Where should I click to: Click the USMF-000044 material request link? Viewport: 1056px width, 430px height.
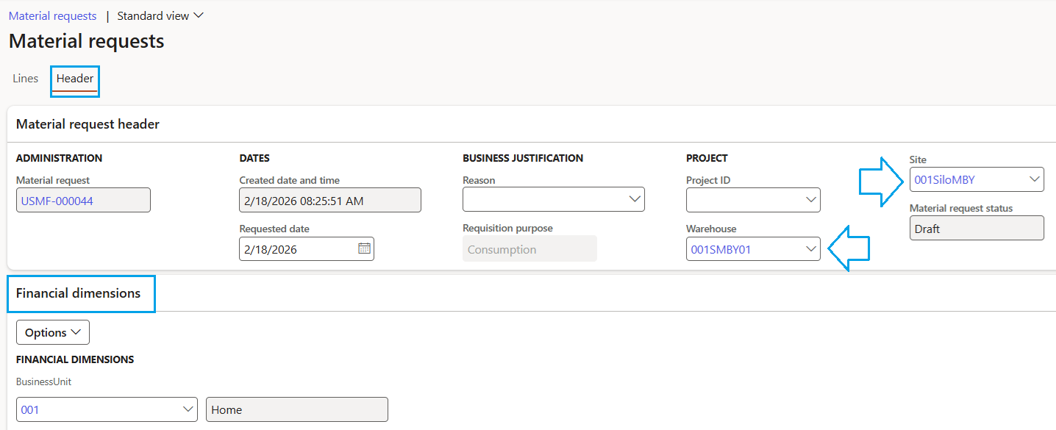click(57, 201)
